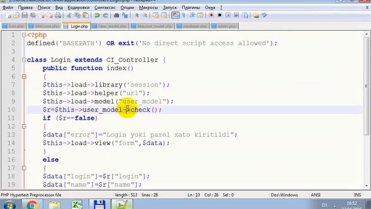Click the Redo toolbar icon
The width and height of the screenshot is (371, 209).
pyautogui.click(x=106, y=16)
